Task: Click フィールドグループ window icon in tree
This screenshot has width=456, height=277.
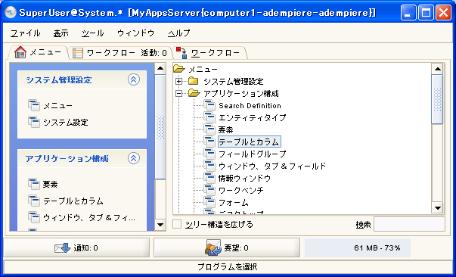Action: [x=209, y=154]
